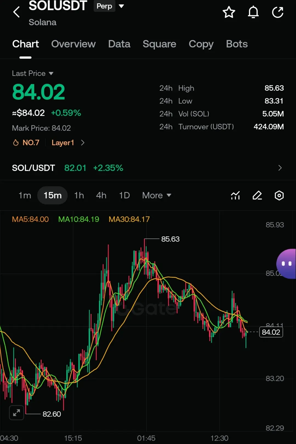Tap the 83.20 price axis label
This screenshot has width=296, height=444.
coord(275,379)
